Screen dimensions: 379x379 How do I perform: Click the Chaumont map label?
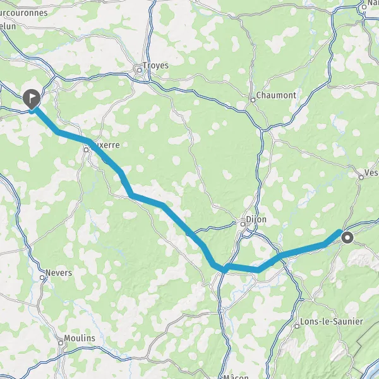pyautogui.click(x=276, y=95)
